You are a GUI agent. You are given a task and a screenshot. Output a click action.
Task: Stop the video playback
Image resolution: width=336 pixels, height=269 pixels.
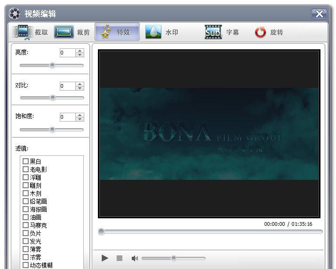pos(120,258)
